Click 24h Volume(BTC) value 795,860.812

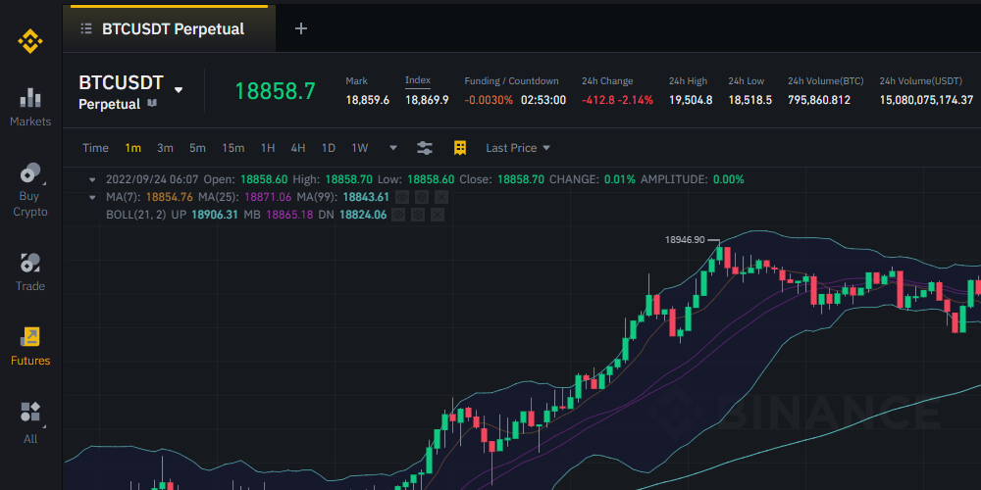819,100
